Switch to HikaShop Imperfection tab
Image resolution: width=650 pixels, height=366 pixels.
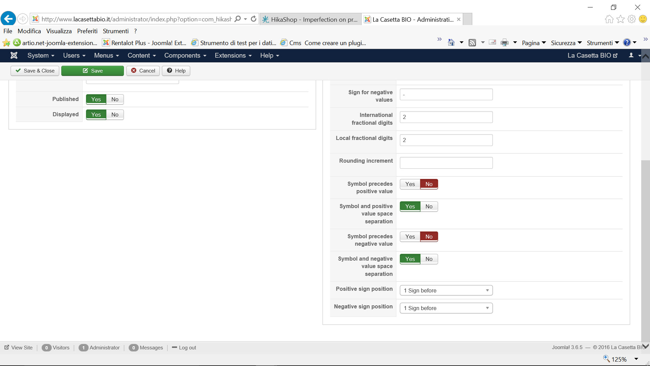click(x=310, y=19)
